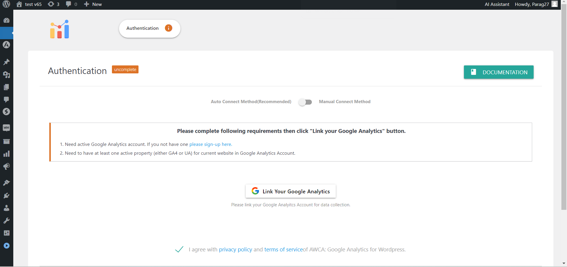Click the orange info icon beside Authentication
Viewport: 567px width, 267px height.
click(169, 28)
